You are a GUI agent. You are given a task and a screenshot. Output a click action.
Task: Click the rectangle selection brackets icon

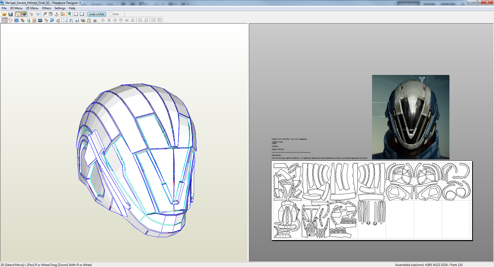pyautogui.click(x=65, y=20)
